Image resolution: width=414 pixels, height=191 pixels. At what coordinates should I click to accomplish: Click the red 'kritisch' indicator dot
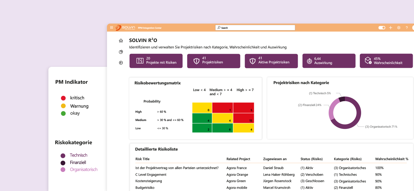(x=63, y=98)
